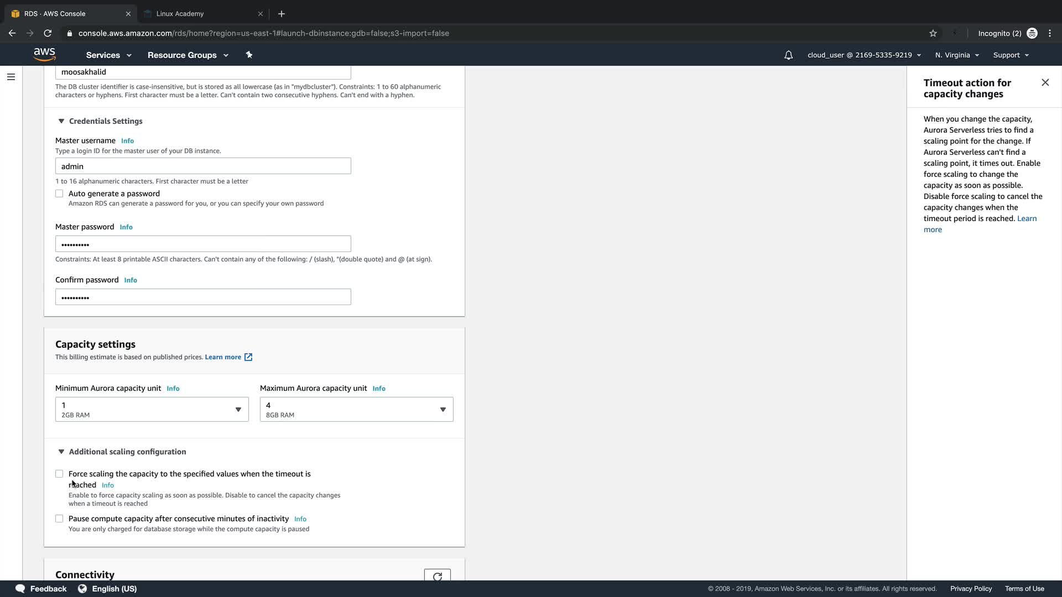The height and width of the screenshot is (597, 1062).
Task: Click the Master password input field
Action: tap(203, 244)
